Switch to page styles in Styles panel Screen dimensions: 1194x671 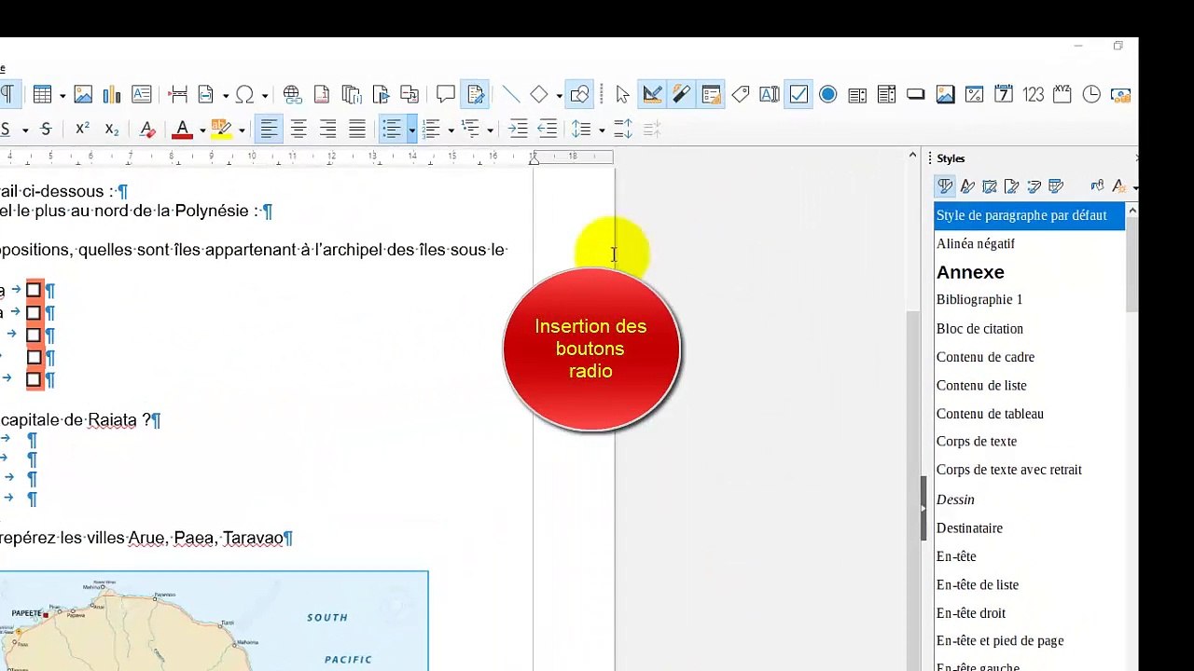pos(1011,186)
